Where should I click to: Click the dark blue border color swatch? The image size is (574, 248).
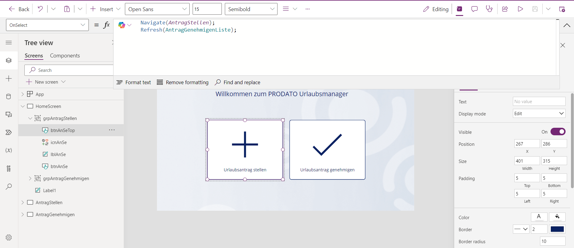pyautogui.click(x=557, y=229)
